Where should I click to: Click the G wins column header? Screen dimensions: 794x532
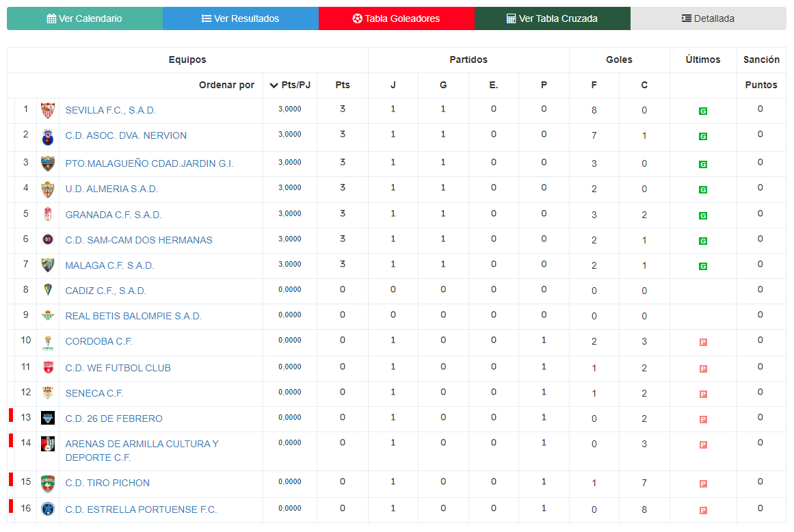(x=443, y=85)
